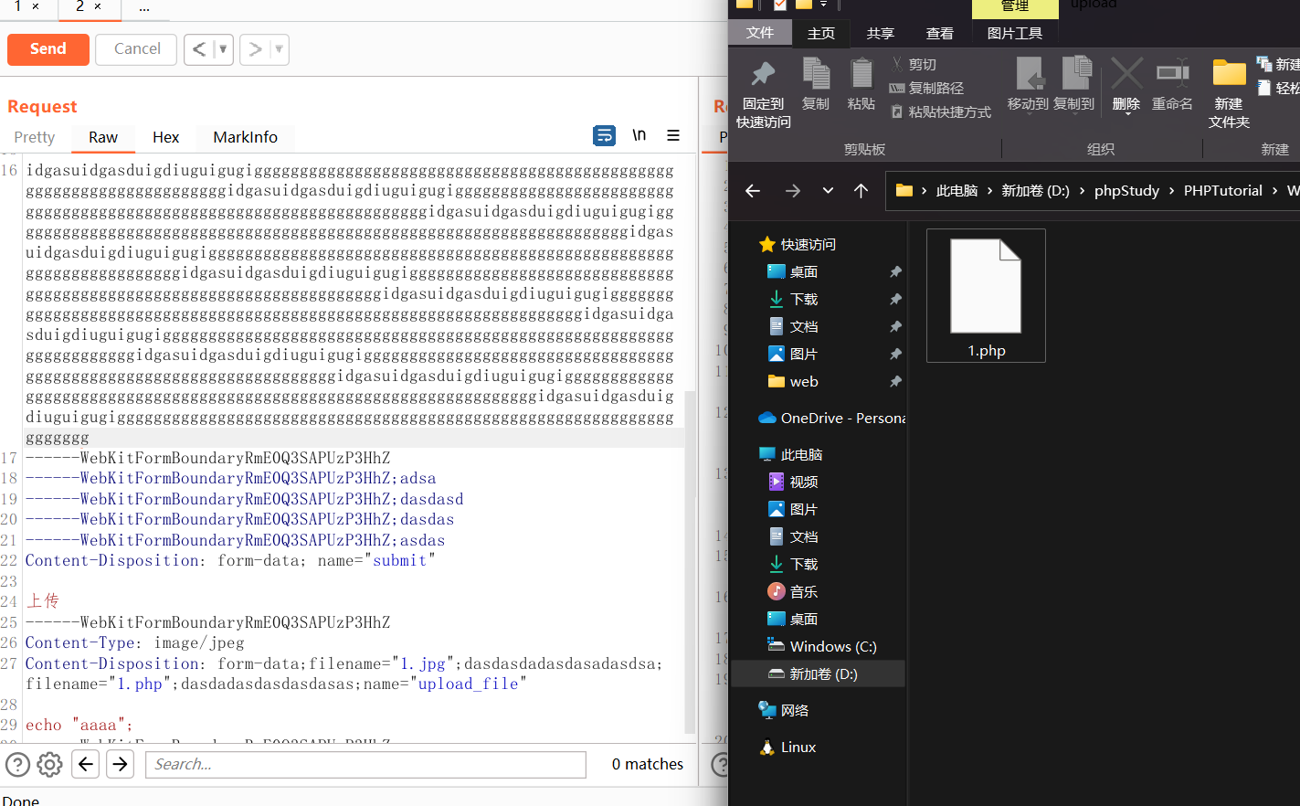Click the yellow 管理 contextual tab

click(1015, 7)
